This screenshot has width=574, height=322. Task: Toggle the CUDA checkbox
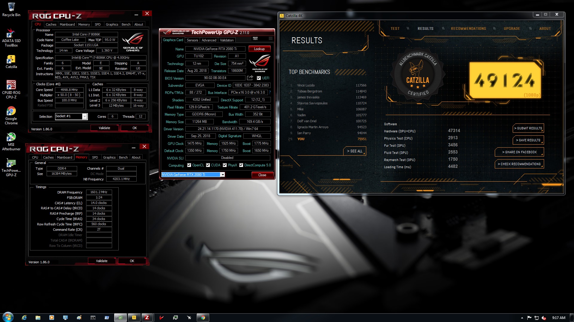[x=208, y=165]
